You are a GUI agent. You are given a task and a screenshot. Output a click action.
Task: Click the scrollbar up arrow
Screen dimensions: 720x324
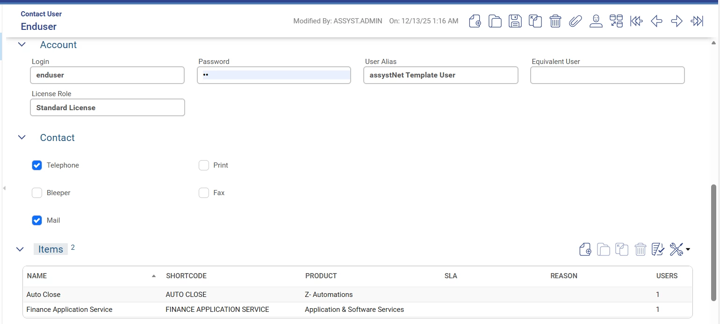click(713, 43)
